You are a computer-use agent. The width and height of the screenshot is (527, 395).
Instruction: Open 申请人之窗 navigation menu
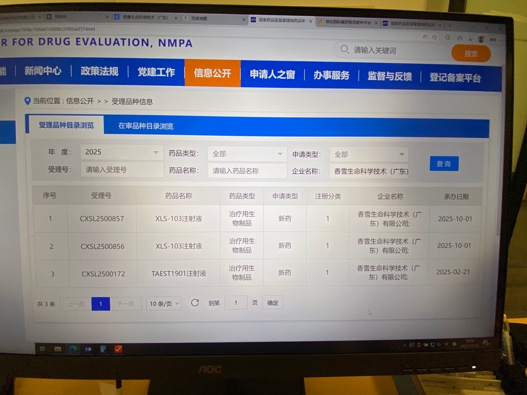coord(272,74)
